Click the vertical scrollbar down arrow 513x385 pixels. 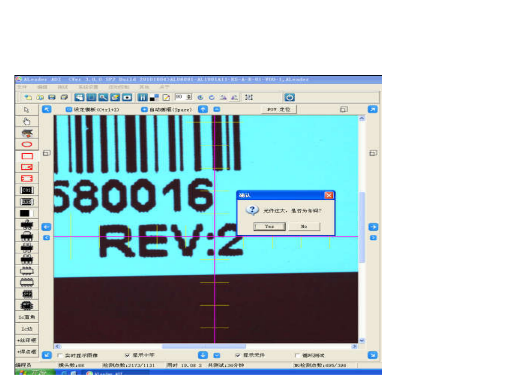click(x=362, y=341)
